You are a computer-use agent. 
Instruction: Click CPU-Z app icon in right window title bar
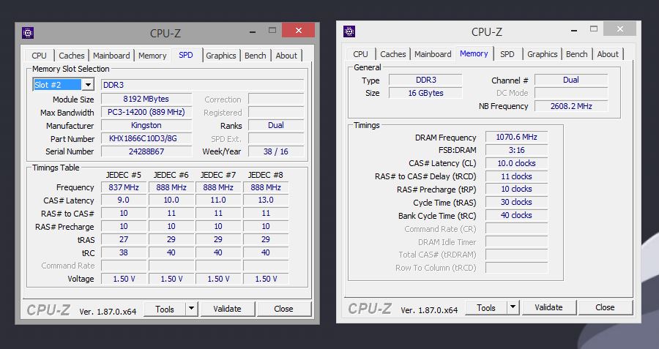pyautogui.click(x=349, y=31)
